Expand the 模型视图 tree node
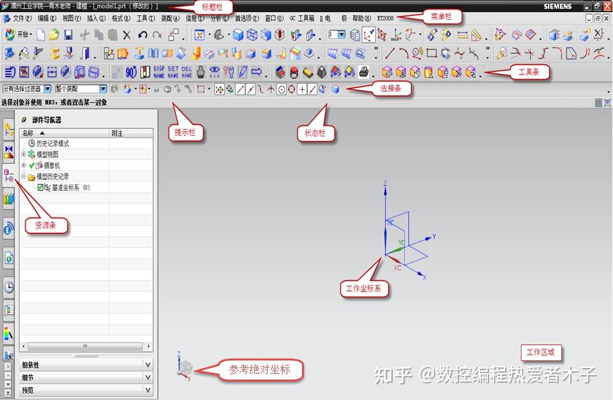Viewport: 613px width, 400px height. click(x=24, y=154)
